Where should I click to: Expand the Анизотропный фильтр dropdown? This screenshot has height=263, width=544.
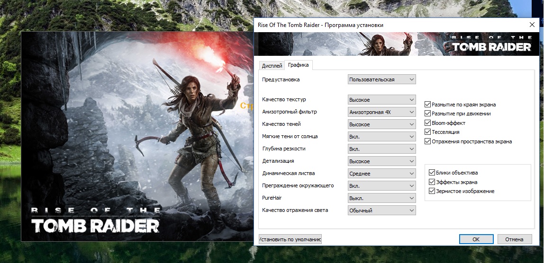381,112
